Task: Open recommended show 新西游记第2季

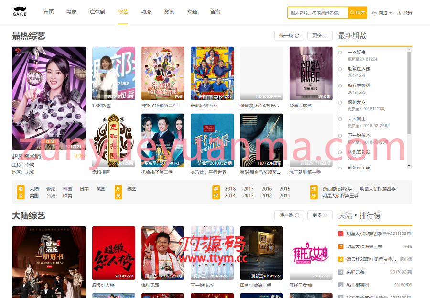Action: [337, 189]
